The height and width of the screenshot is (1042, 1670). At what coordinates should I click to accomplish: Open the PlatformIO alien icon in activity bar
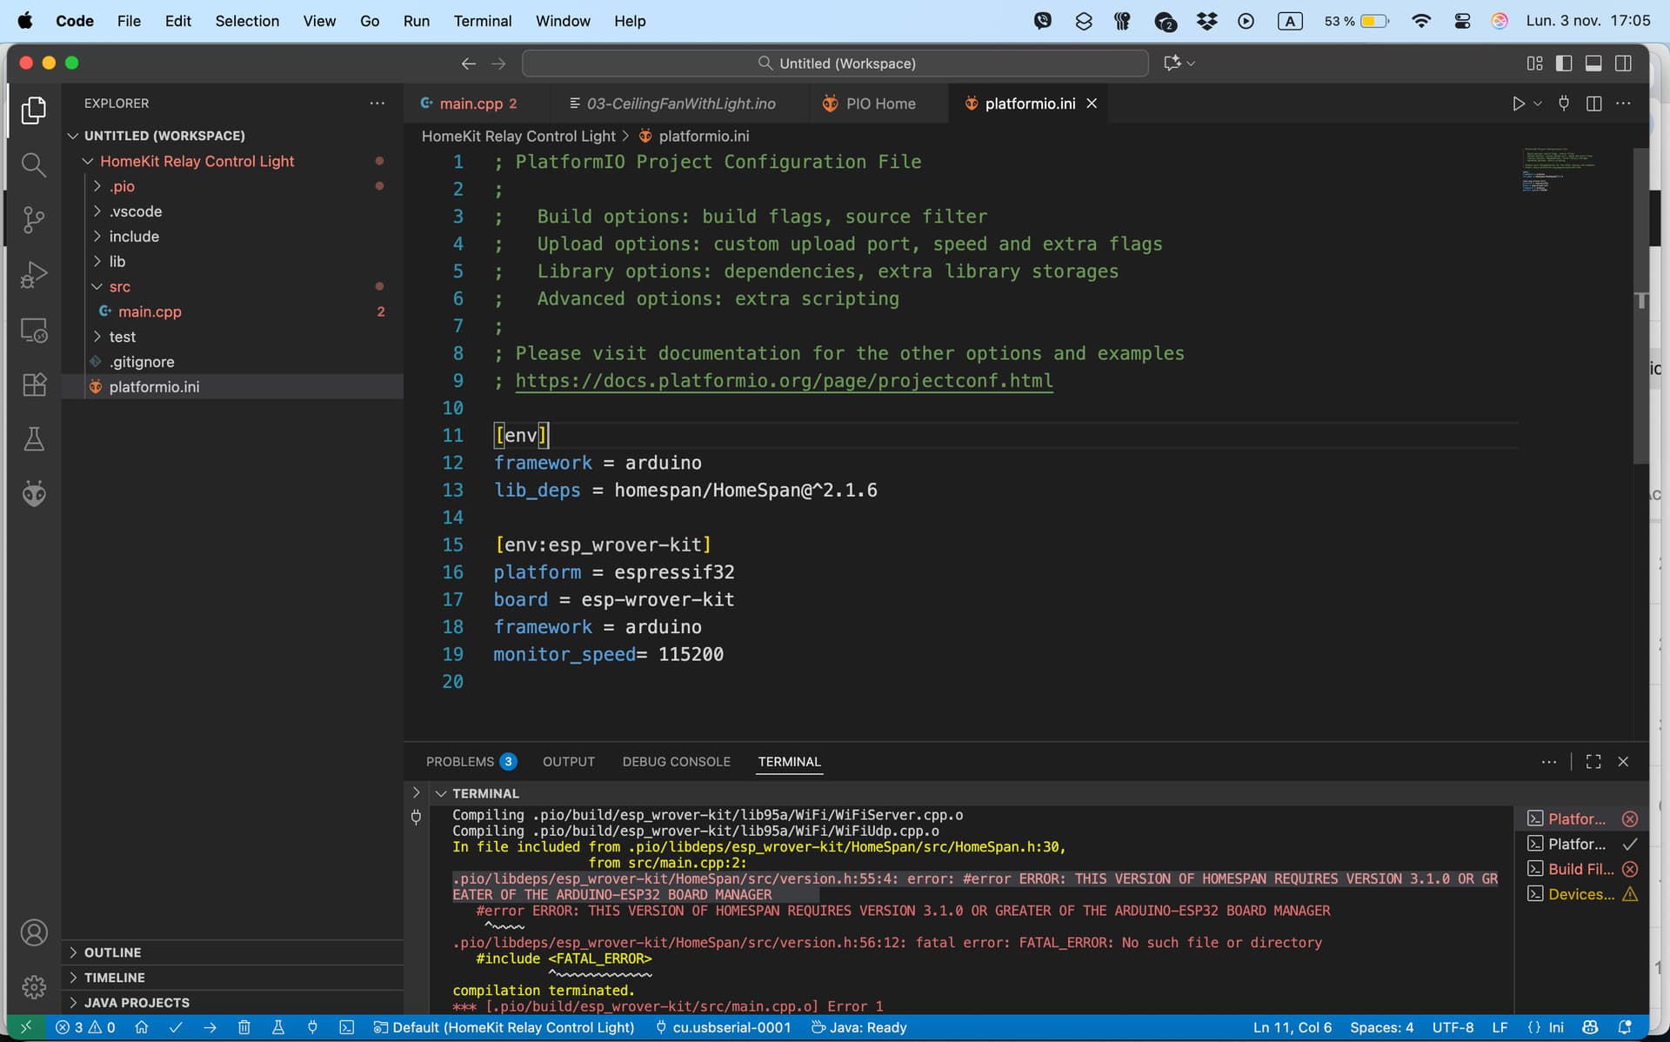pyautogui.click(x=34, y=494)
